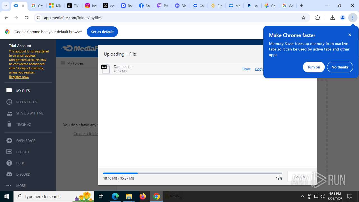Open the x.com browser tab
The width and height of the screenshot is (359, 202).
[109, 6]
